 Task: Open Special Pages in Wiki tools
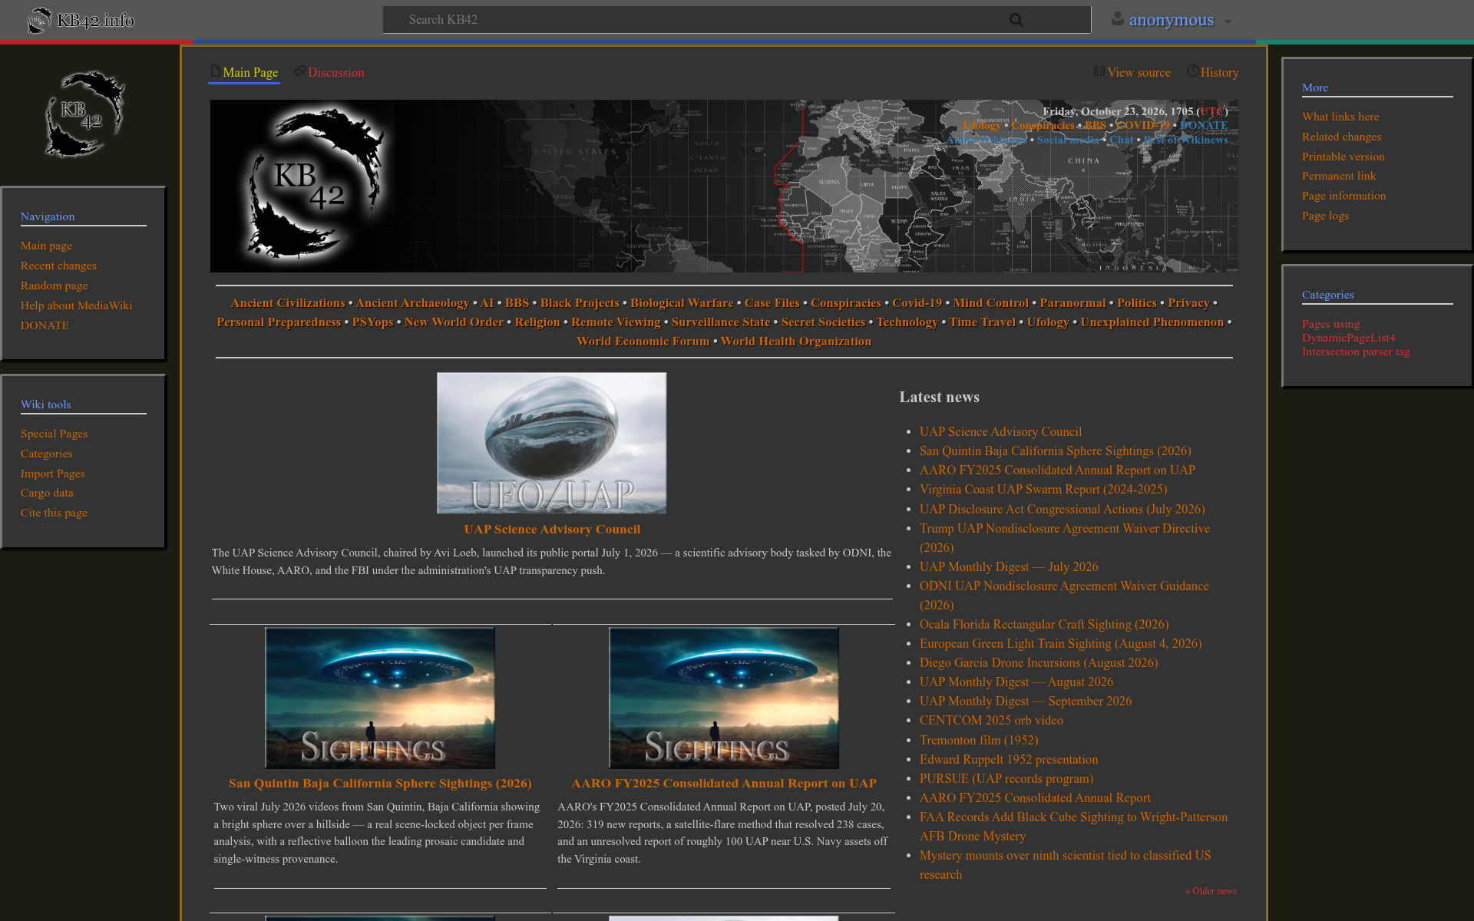pyautogui.click(x=54, y=434)
